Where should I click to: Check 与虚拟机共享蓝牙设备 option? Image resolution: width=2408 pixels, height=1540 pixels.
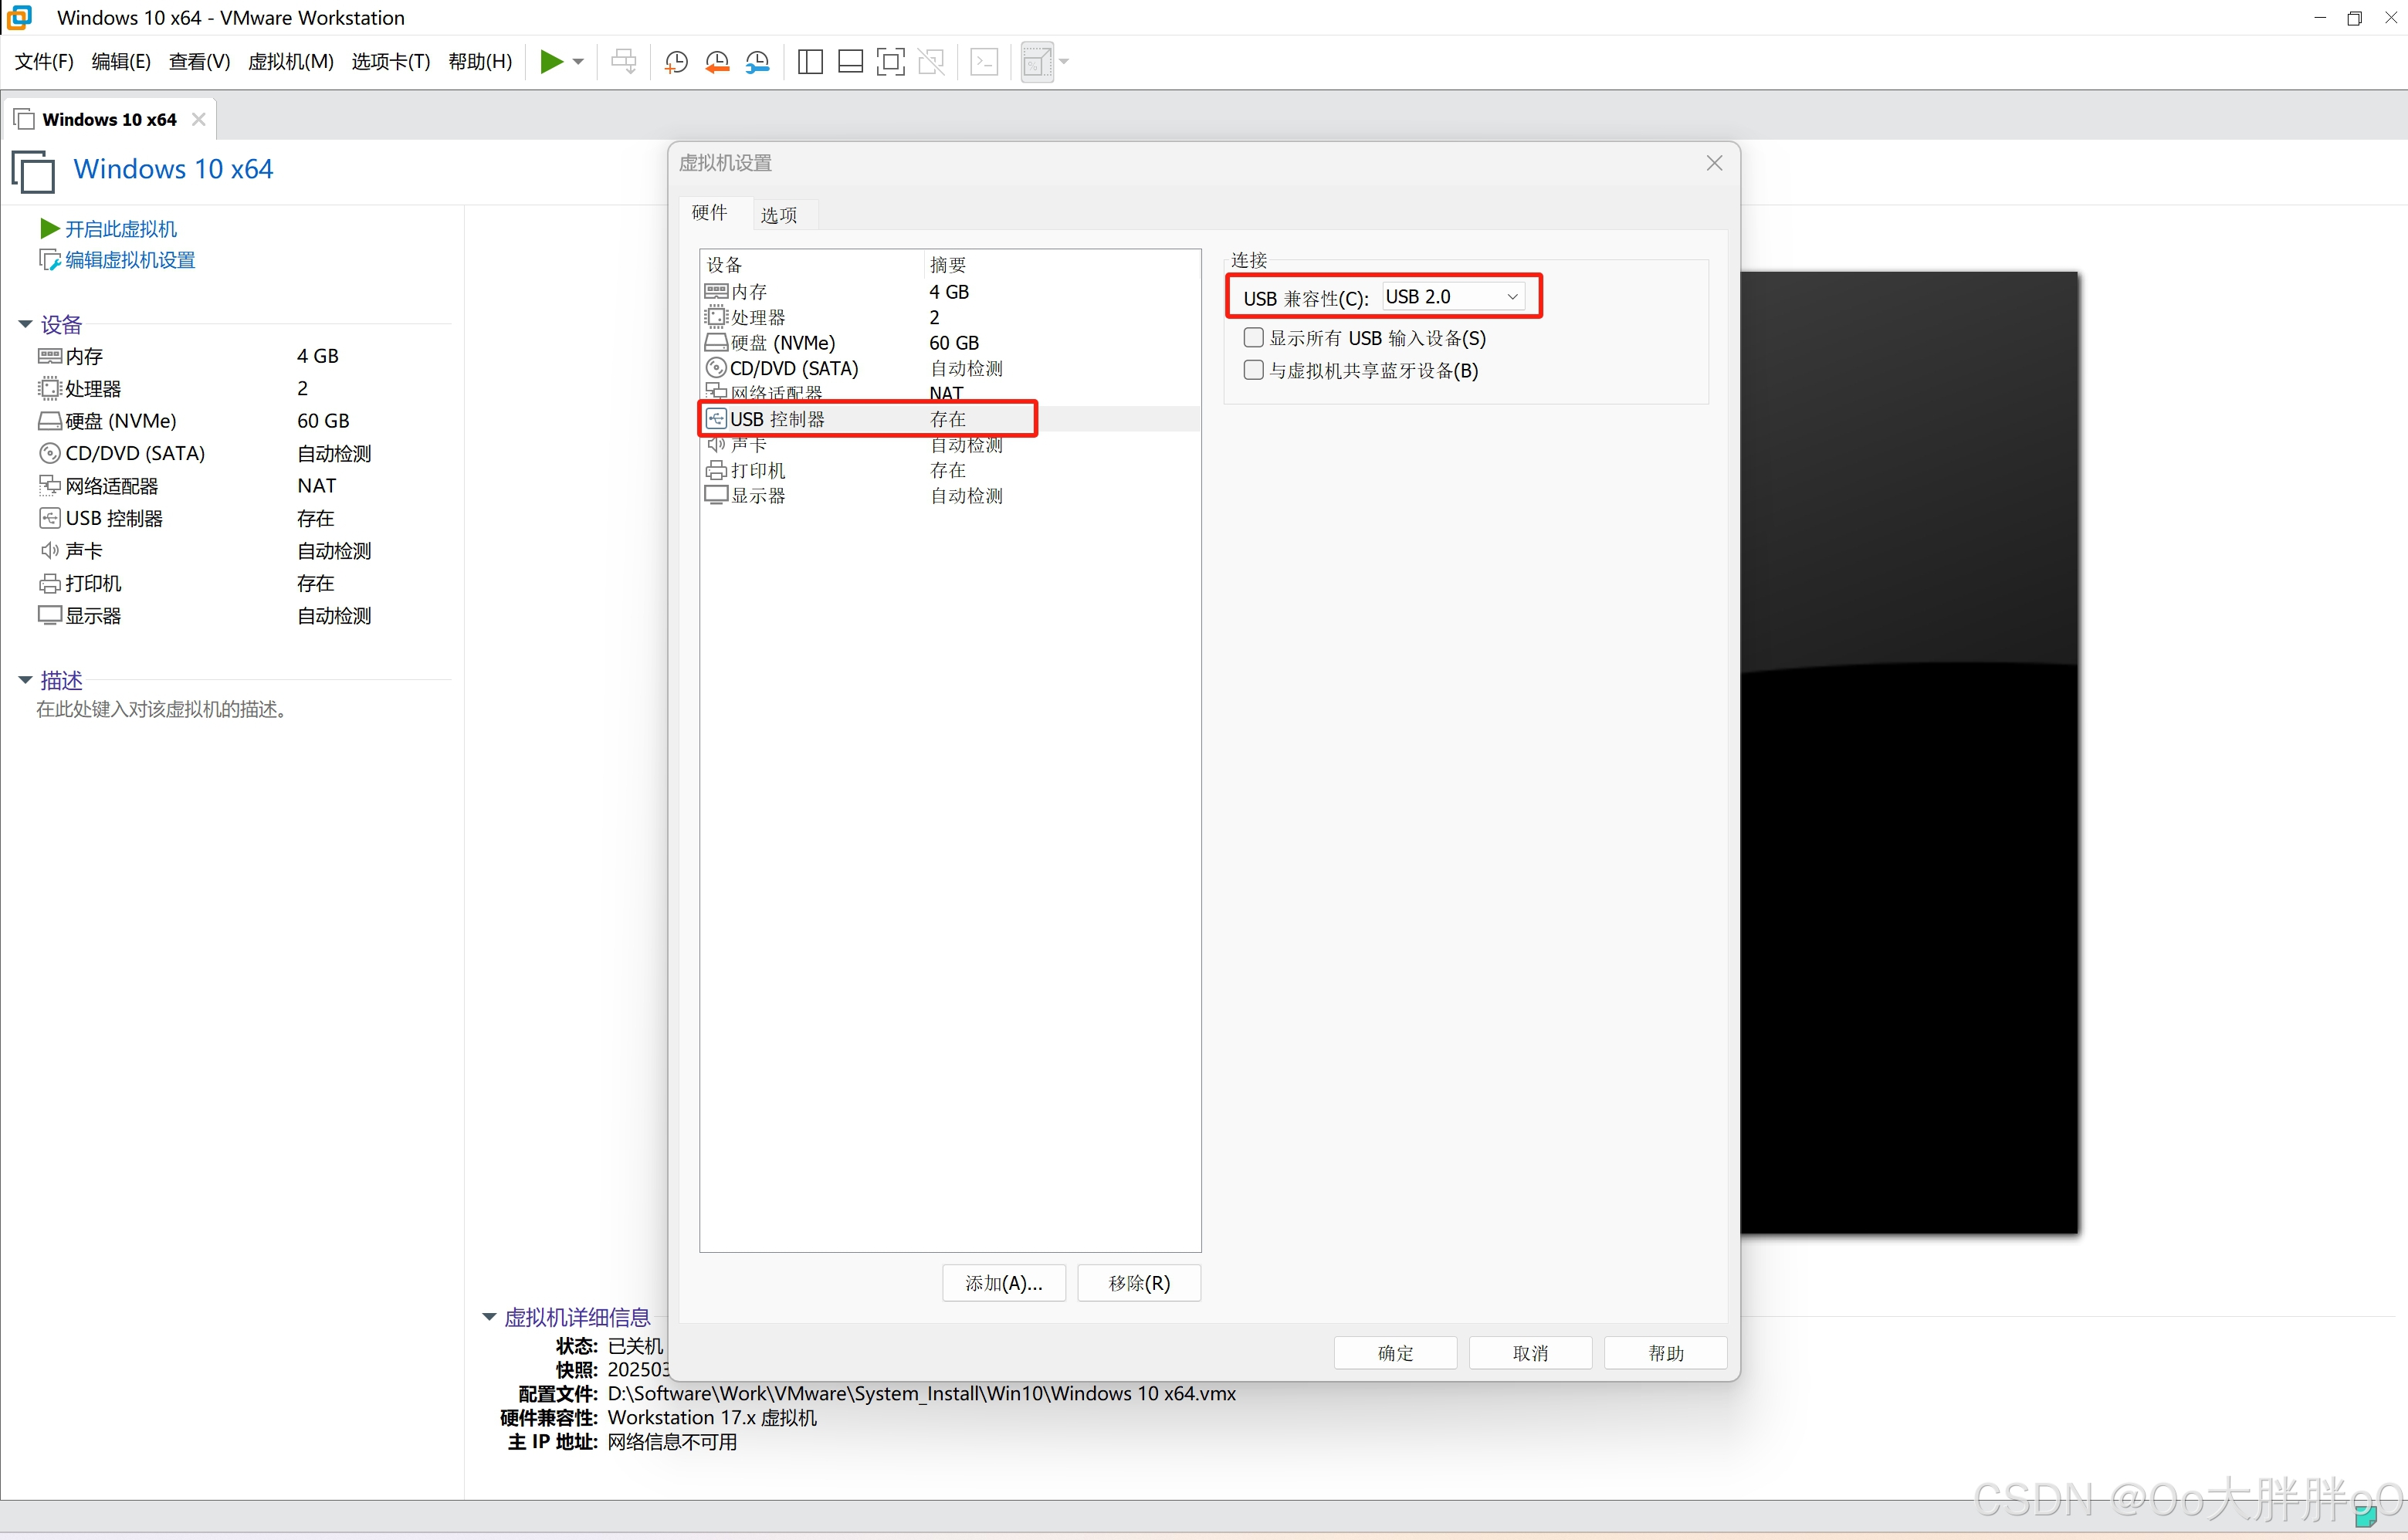click(x=1253, y=370)
